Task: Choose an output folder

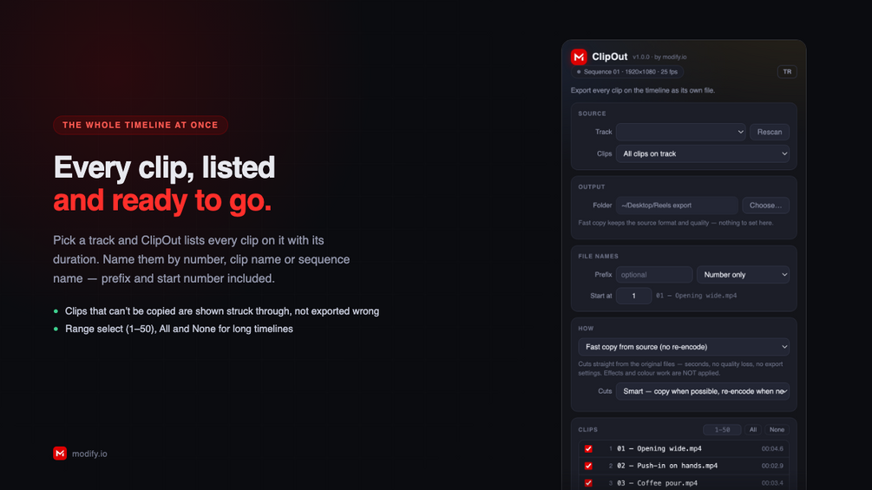Action: 765,206
